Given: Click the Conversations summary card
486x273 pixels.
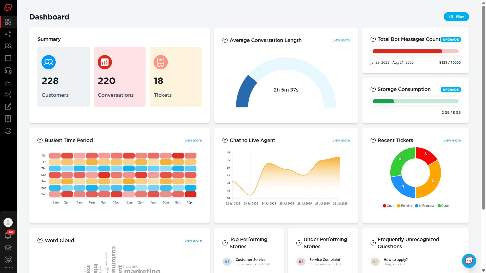Looking at the screenshot, I should pyautogui.click(x=119, y=77).
